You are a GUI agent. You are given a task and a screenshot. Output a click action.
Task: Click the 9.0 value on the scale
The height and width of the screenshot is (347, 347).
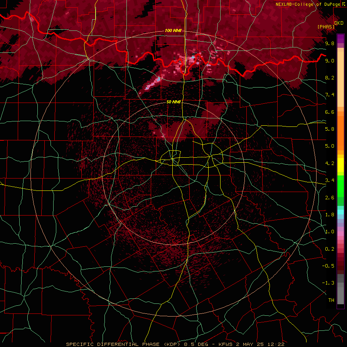[330, 61]
